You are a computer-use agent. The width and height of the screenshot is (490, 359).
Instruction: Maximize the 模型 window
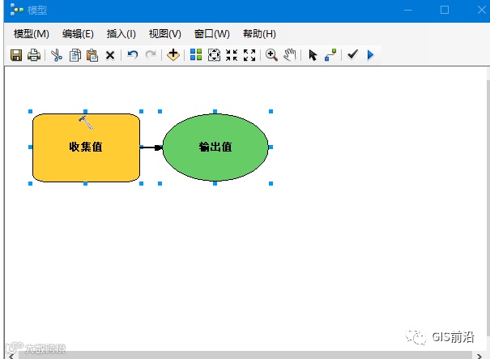pos(445,10)
